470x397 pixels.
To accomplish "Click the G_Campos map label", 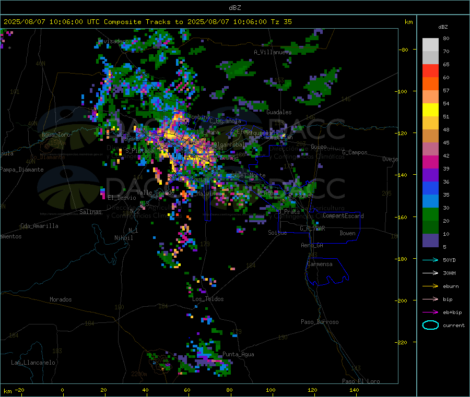I will tap(355, 152).
